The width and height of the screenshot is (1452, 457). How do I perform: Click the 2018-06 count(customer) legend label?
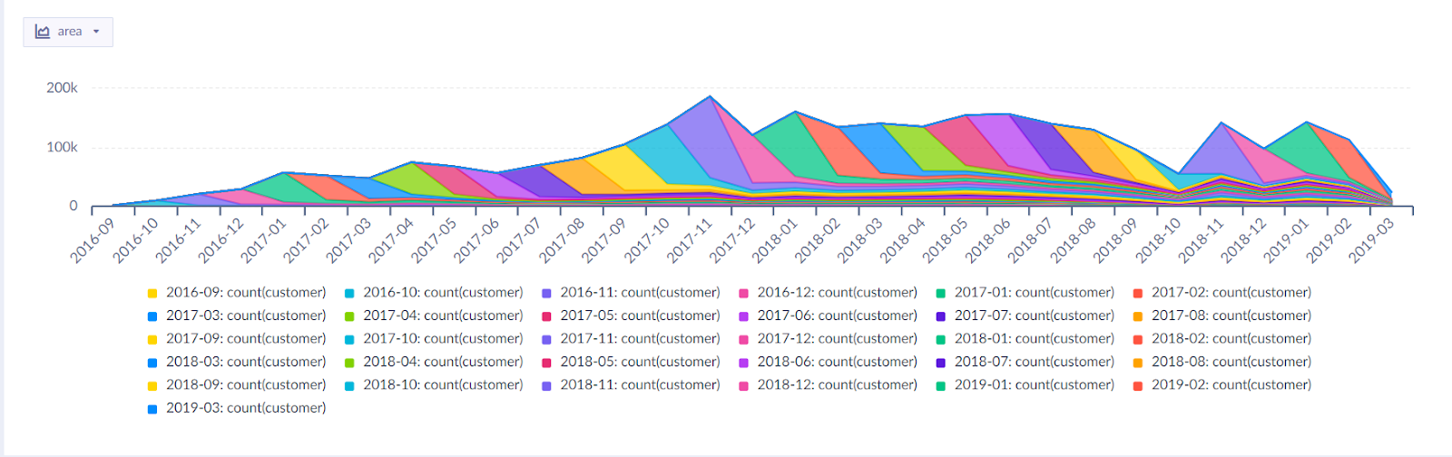click(838, 362)
